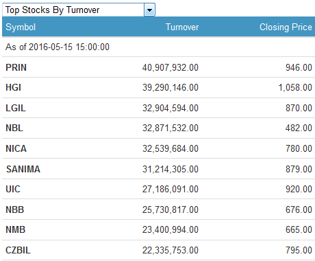Open the NMB stock symbol link
Screen dimensions: 315x261
click(x=15, y=229)
